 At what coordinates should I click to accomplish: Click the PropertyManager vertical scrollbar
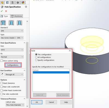[x=27, y=70]
